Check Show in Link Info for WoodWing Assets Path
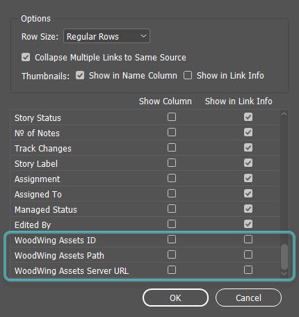The width and height of the screenshot is (299, 317). point(248,254)
